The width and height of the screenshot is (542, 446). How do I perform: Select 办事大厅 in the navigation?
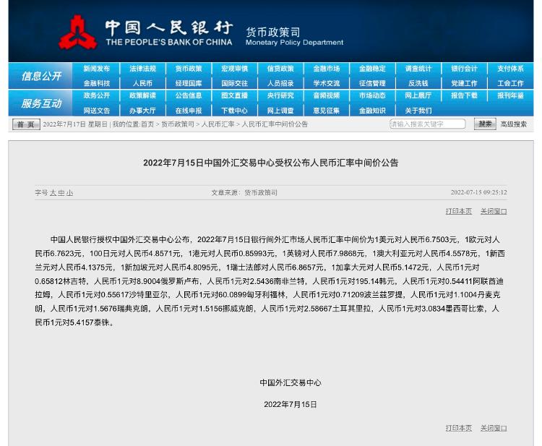pyautogui.click(x=142, y=111)
